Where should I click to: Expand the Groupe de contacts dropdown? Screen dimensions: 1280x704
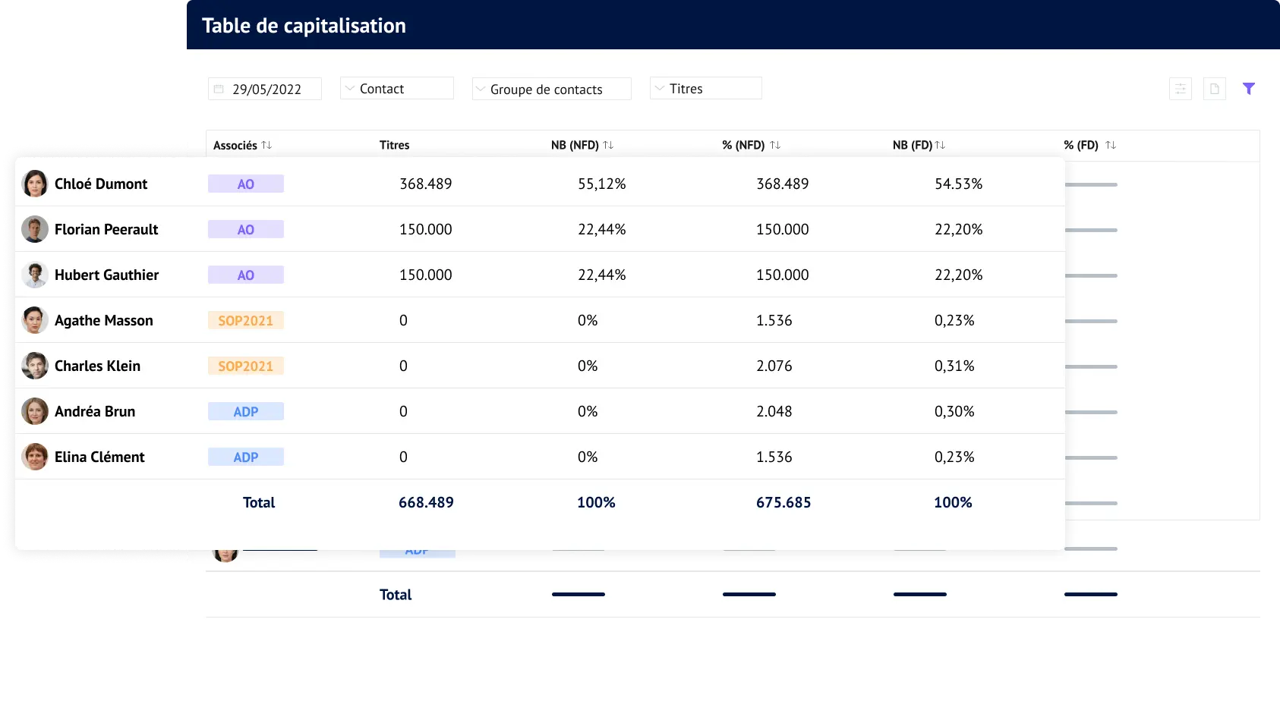[552, 89]
